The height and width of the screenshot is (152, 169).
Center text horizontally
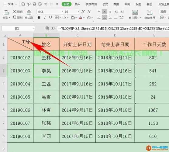105,17
